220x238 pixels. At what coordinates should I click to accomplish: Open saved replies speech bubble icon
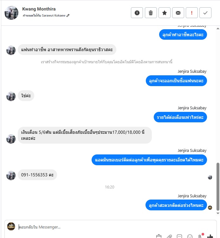179,236
